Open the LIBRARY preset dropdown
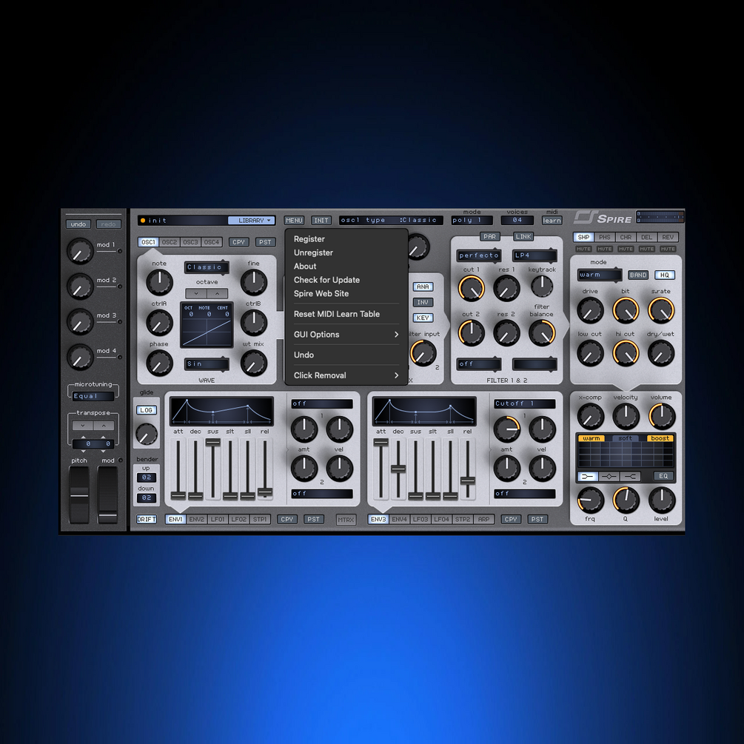 pyautogui.click(x=252, y=220)
